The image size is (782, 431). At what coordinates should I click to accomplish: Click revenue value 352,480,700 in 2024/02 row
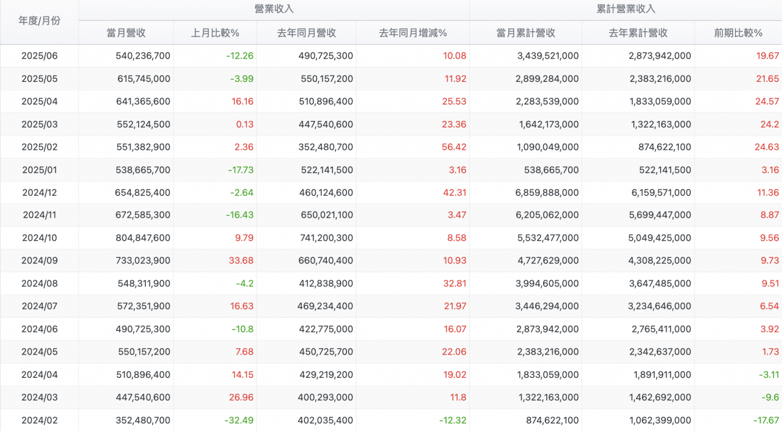click(143, 421)
